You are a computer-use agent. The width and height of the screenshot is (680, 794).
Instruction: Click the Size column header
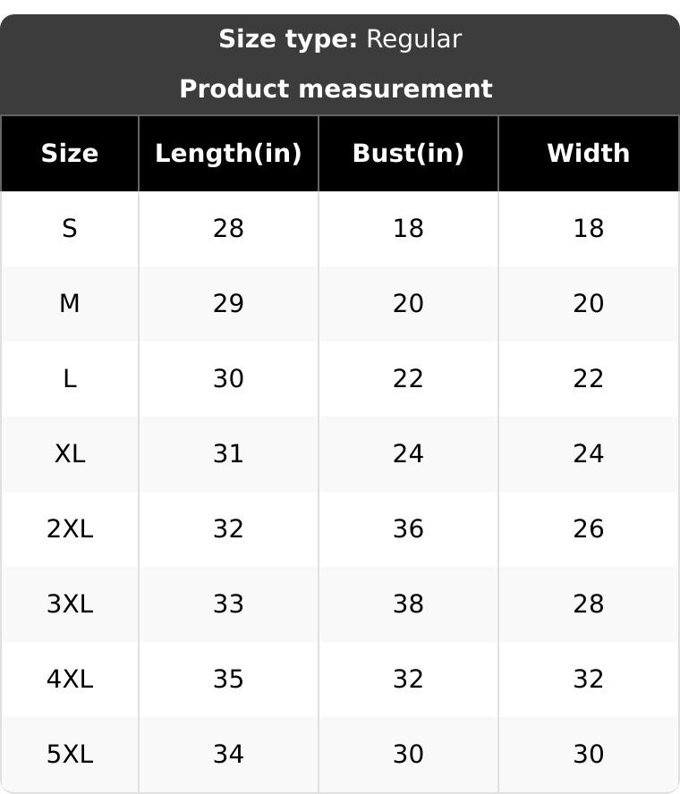coord(70,153)
